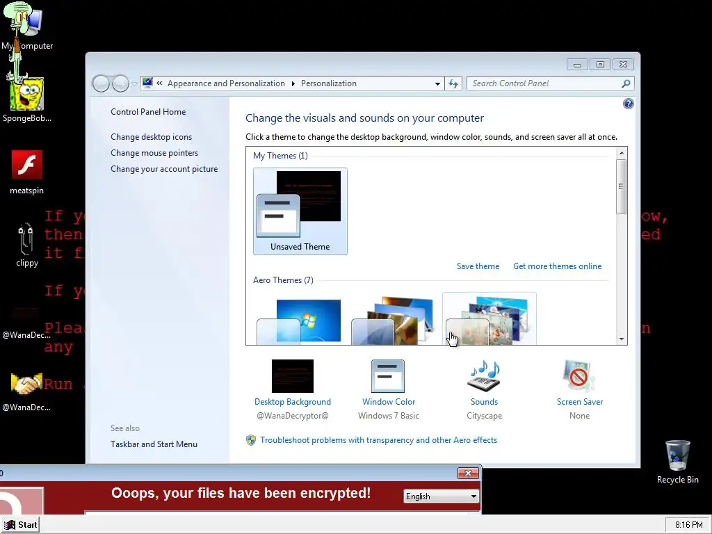This screenshot has width=712, height=534.
Task: Click Appearance and Personalization breadcrumb
Action: click(x=226, y=83)
